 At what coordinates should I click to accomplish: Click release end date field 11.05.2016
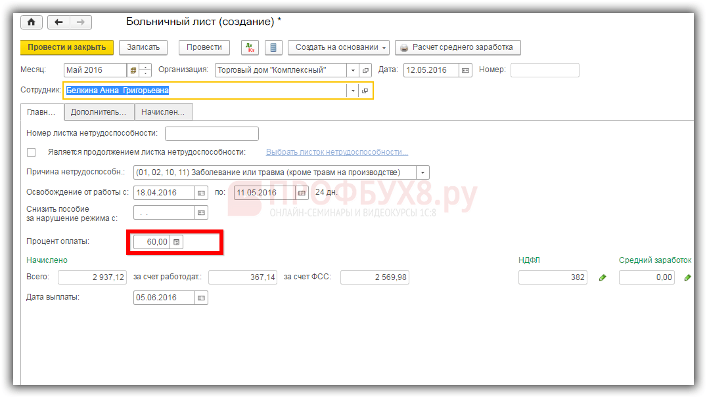tap(265, 193)
